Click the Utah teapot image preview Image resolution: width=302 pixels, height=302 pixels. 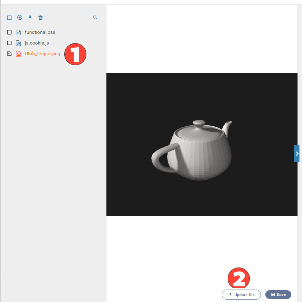(x=202, y=145)
